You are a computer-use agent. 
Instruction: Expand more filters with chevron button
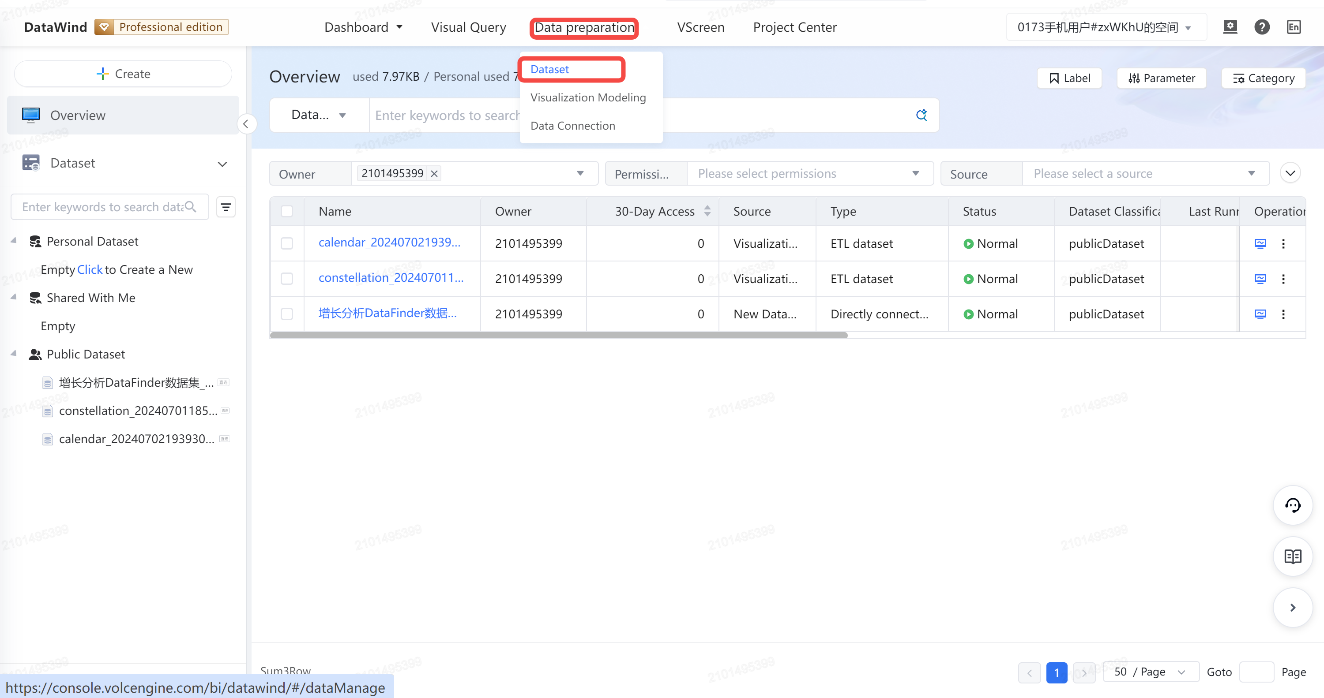coord(1290,173)
